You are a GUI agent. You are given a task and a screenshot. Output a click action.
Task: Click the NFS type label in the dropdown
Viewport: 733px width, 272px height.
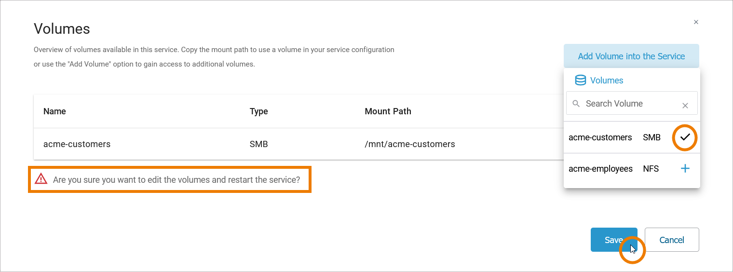pos(651,169)
